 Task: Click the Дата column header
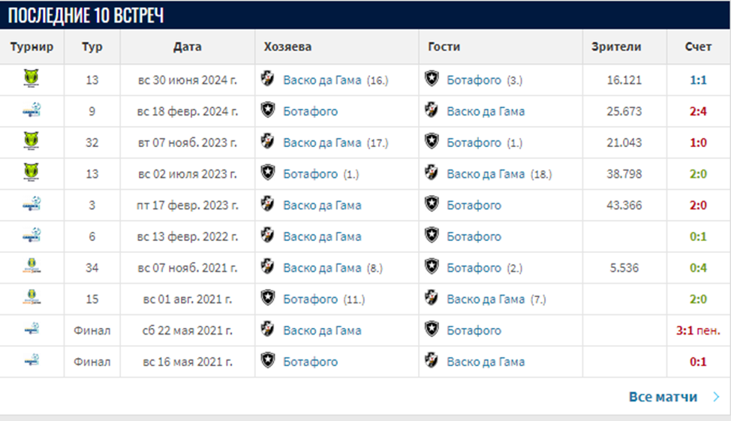click(188, 47)
